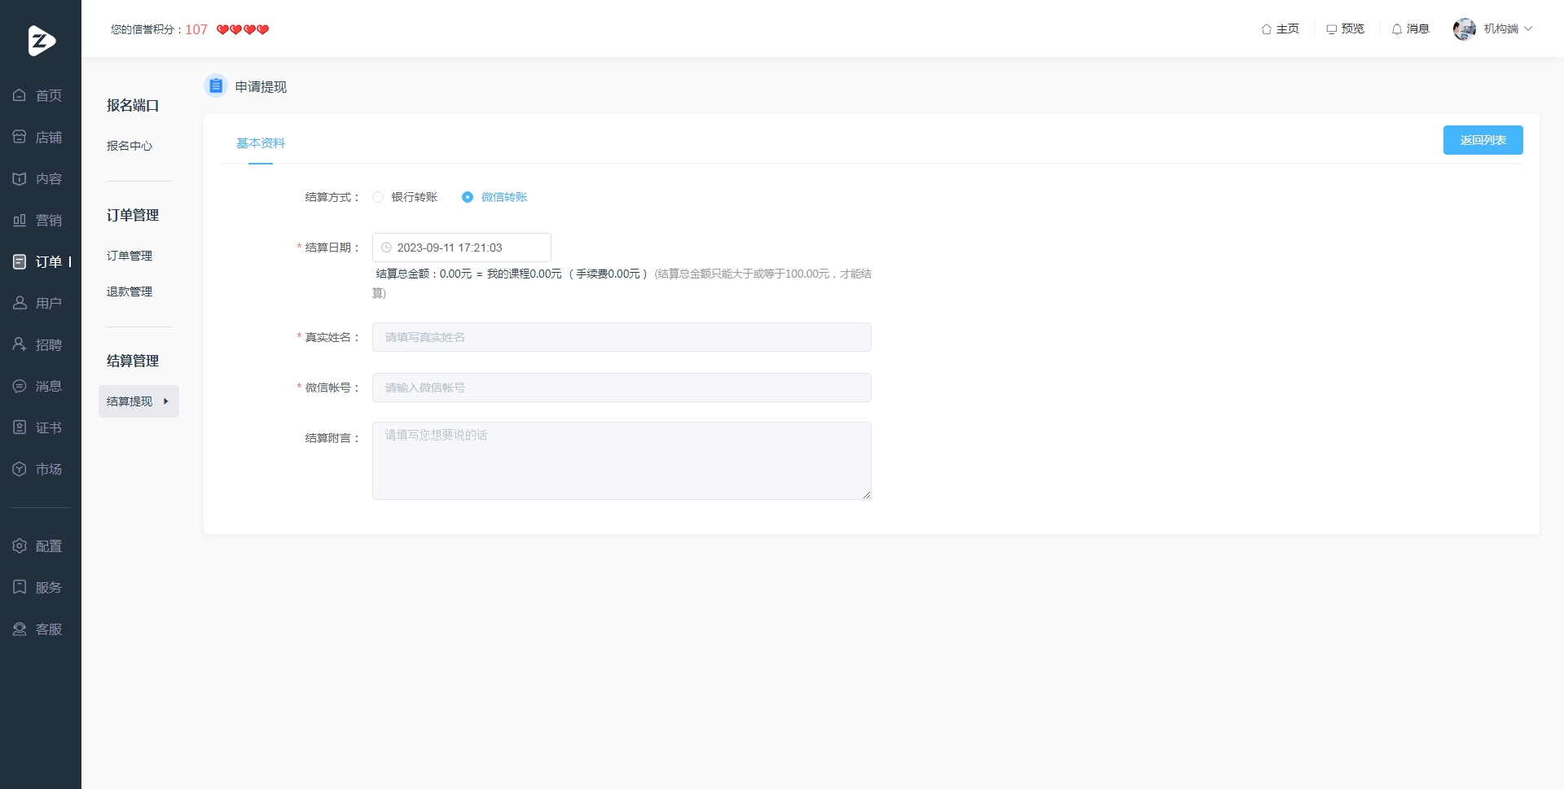Open 消息 link in top header
The height and width of the screenshot is (789, 1564).
[x=1418, y=29]
